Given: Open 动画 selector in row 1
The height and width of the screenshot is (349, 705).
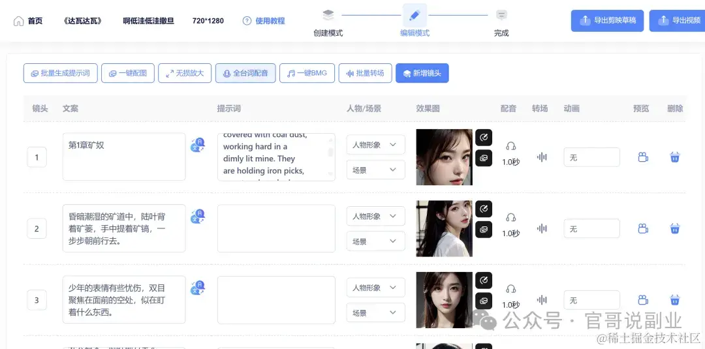Looking at the screenshot, I should (x=591, y=157).
